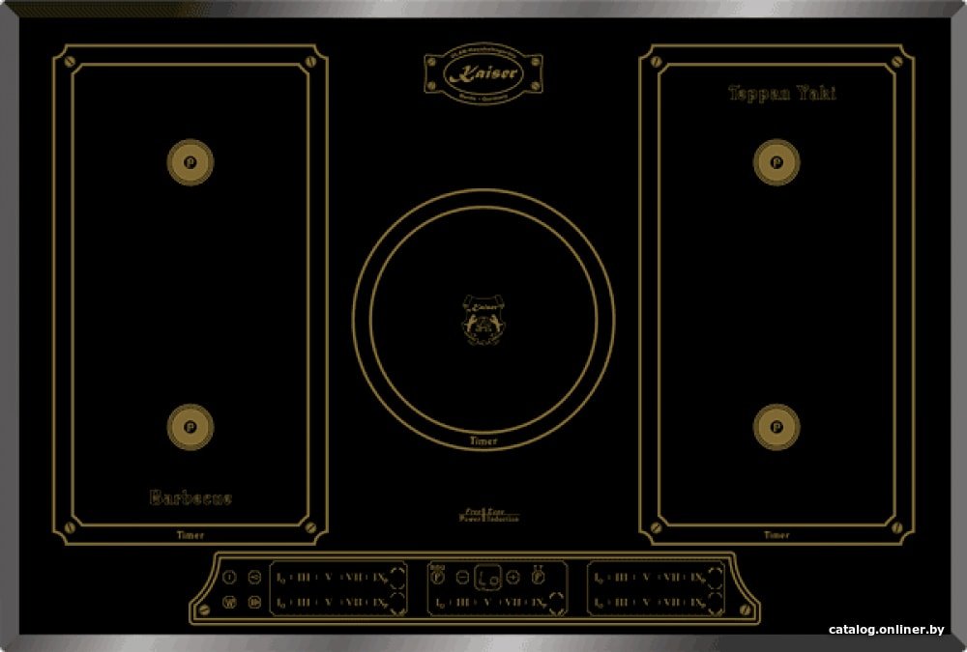Tap upper gold P knob in Teppan Yaki zone
The width and height of the screenshot is (967, 652).
point(777,162)
